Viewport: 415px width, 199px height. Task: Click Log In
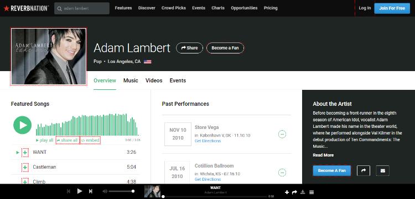[x=365, y=8]
